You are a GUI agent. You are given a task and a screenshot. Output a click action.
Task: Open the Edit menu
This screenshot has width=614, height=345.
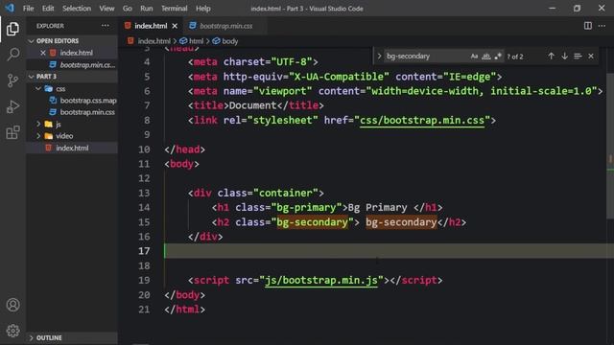click(48, 9)
